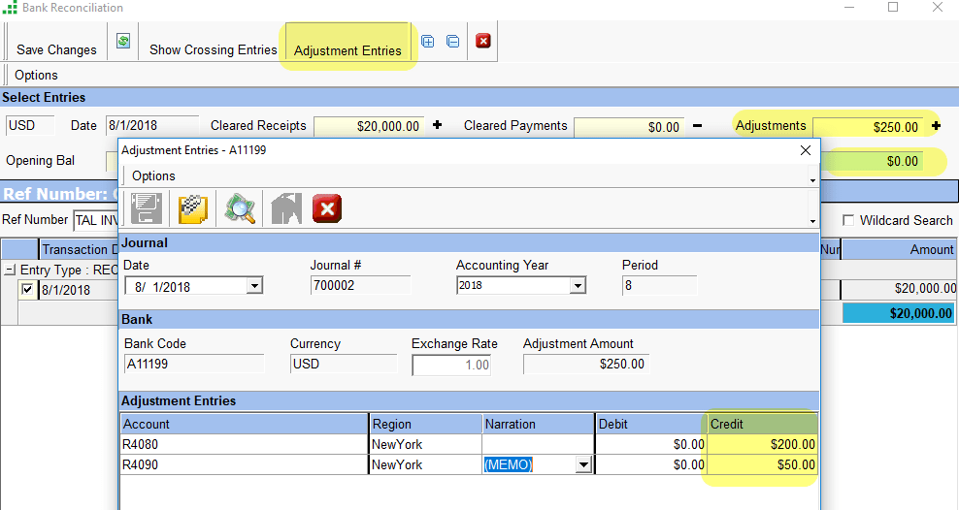Enable the Wildcard Search checkbox
Image resolution: width=959 pixels, height=510 pixels.
(x=848, y=220)
